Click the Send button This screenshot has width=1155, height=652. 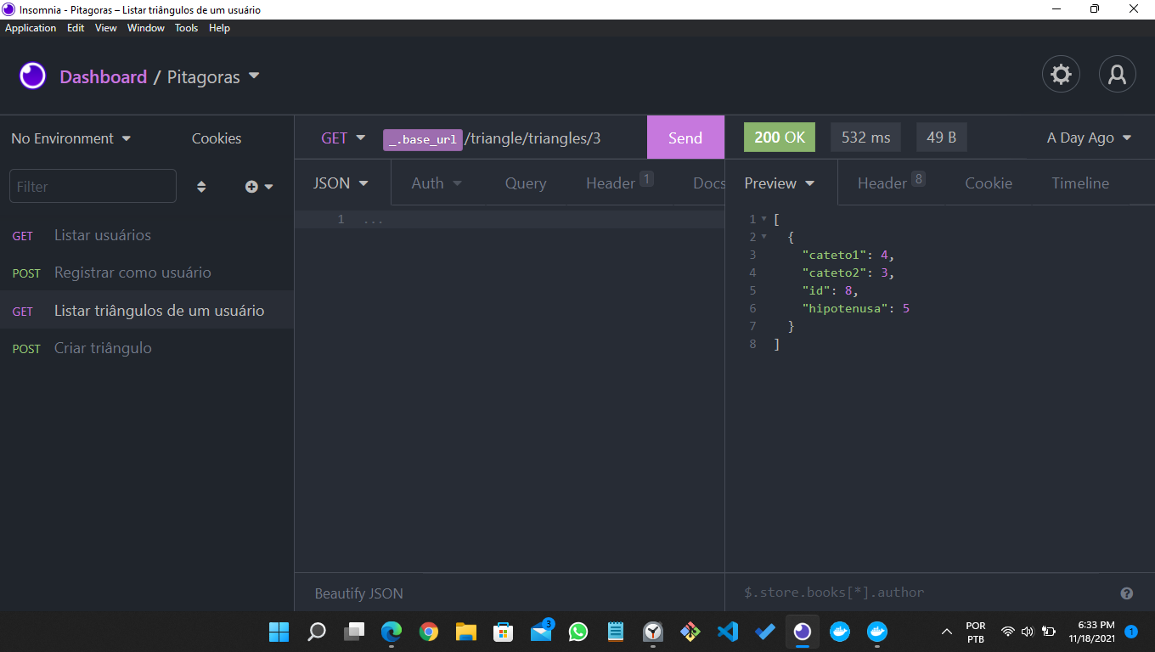point(685,137)
